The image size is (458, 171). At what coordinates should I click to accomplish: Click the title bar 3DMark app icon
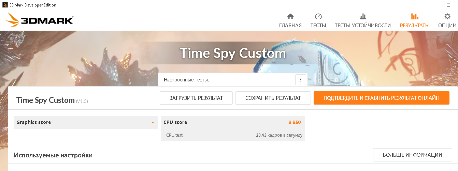(5, 5)
